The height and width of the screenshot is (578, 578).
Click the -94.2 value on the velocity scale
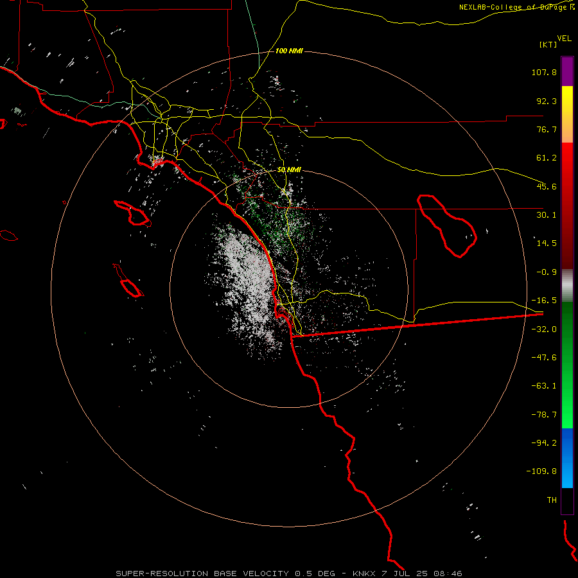point(544,443)
